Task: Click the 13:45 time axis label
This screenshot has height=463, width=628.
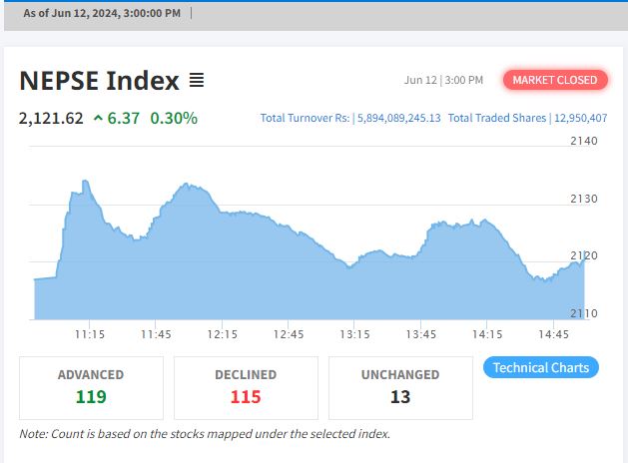Action: tap(420, 334)
